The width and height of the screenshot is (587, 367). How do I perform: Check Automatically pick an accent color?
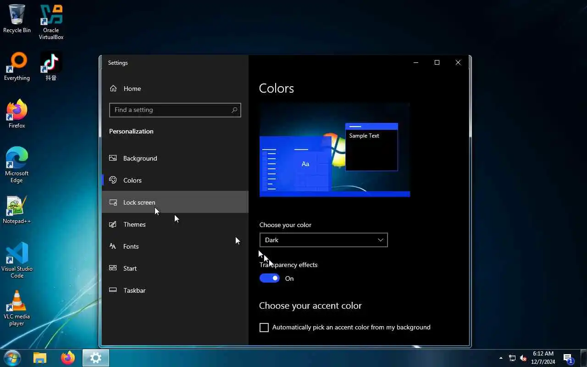tap(264, 328)
